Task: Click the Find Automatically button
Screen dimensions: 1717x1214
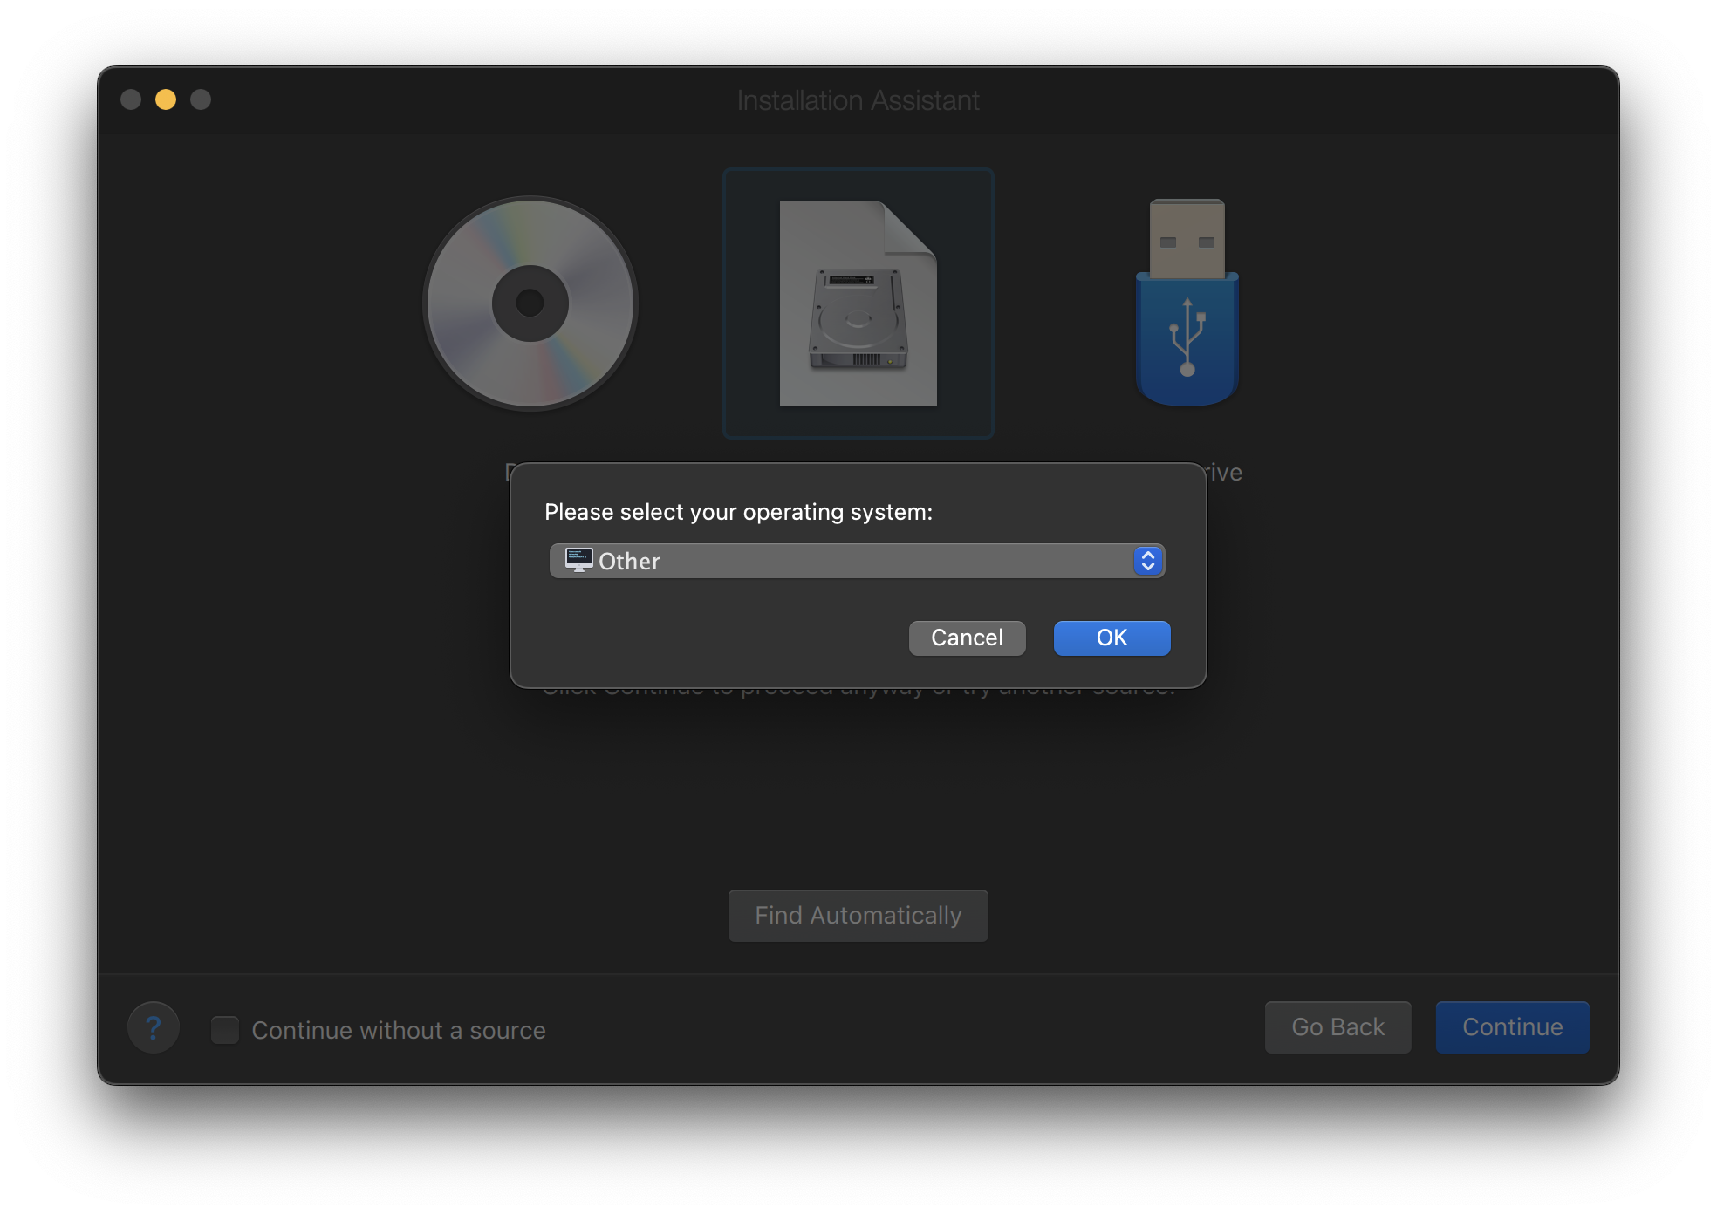Action: tap(858, 915)
